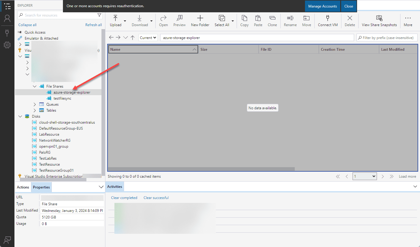Click the Refresh all link
This screenshot has width=420, height=247.
pos(94,25)
